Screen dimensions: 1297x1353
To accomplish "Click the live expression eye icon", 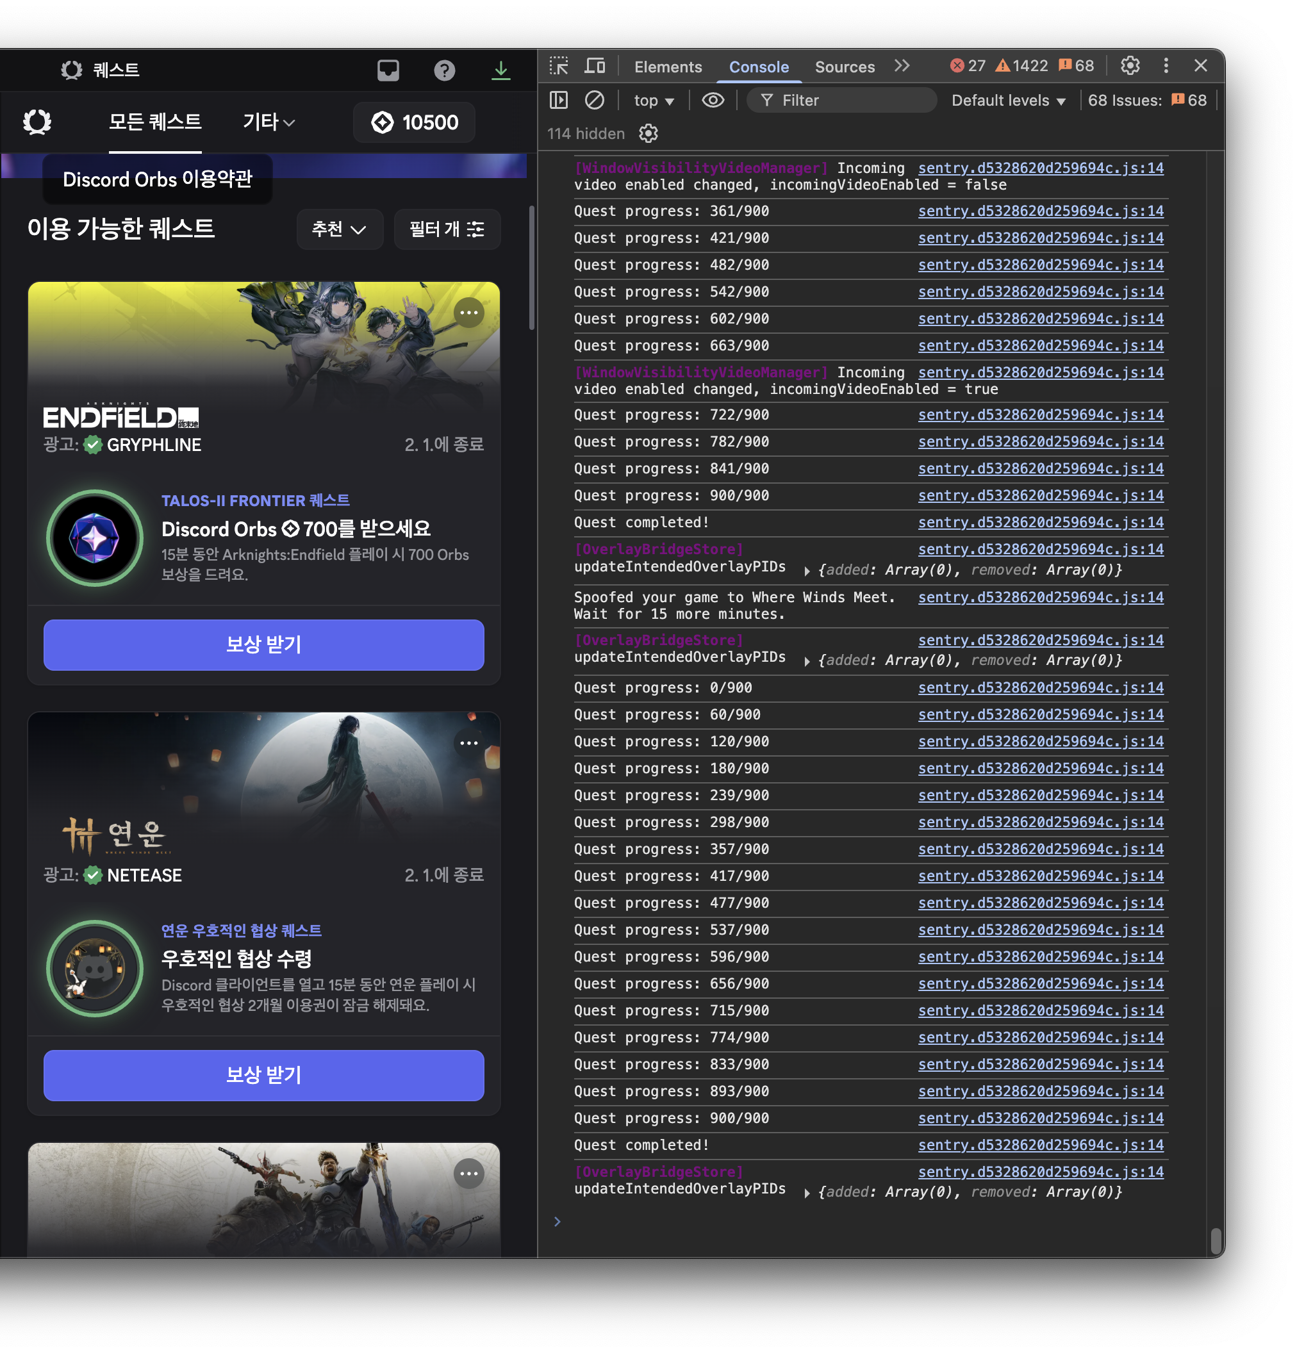I will point(713,101).
